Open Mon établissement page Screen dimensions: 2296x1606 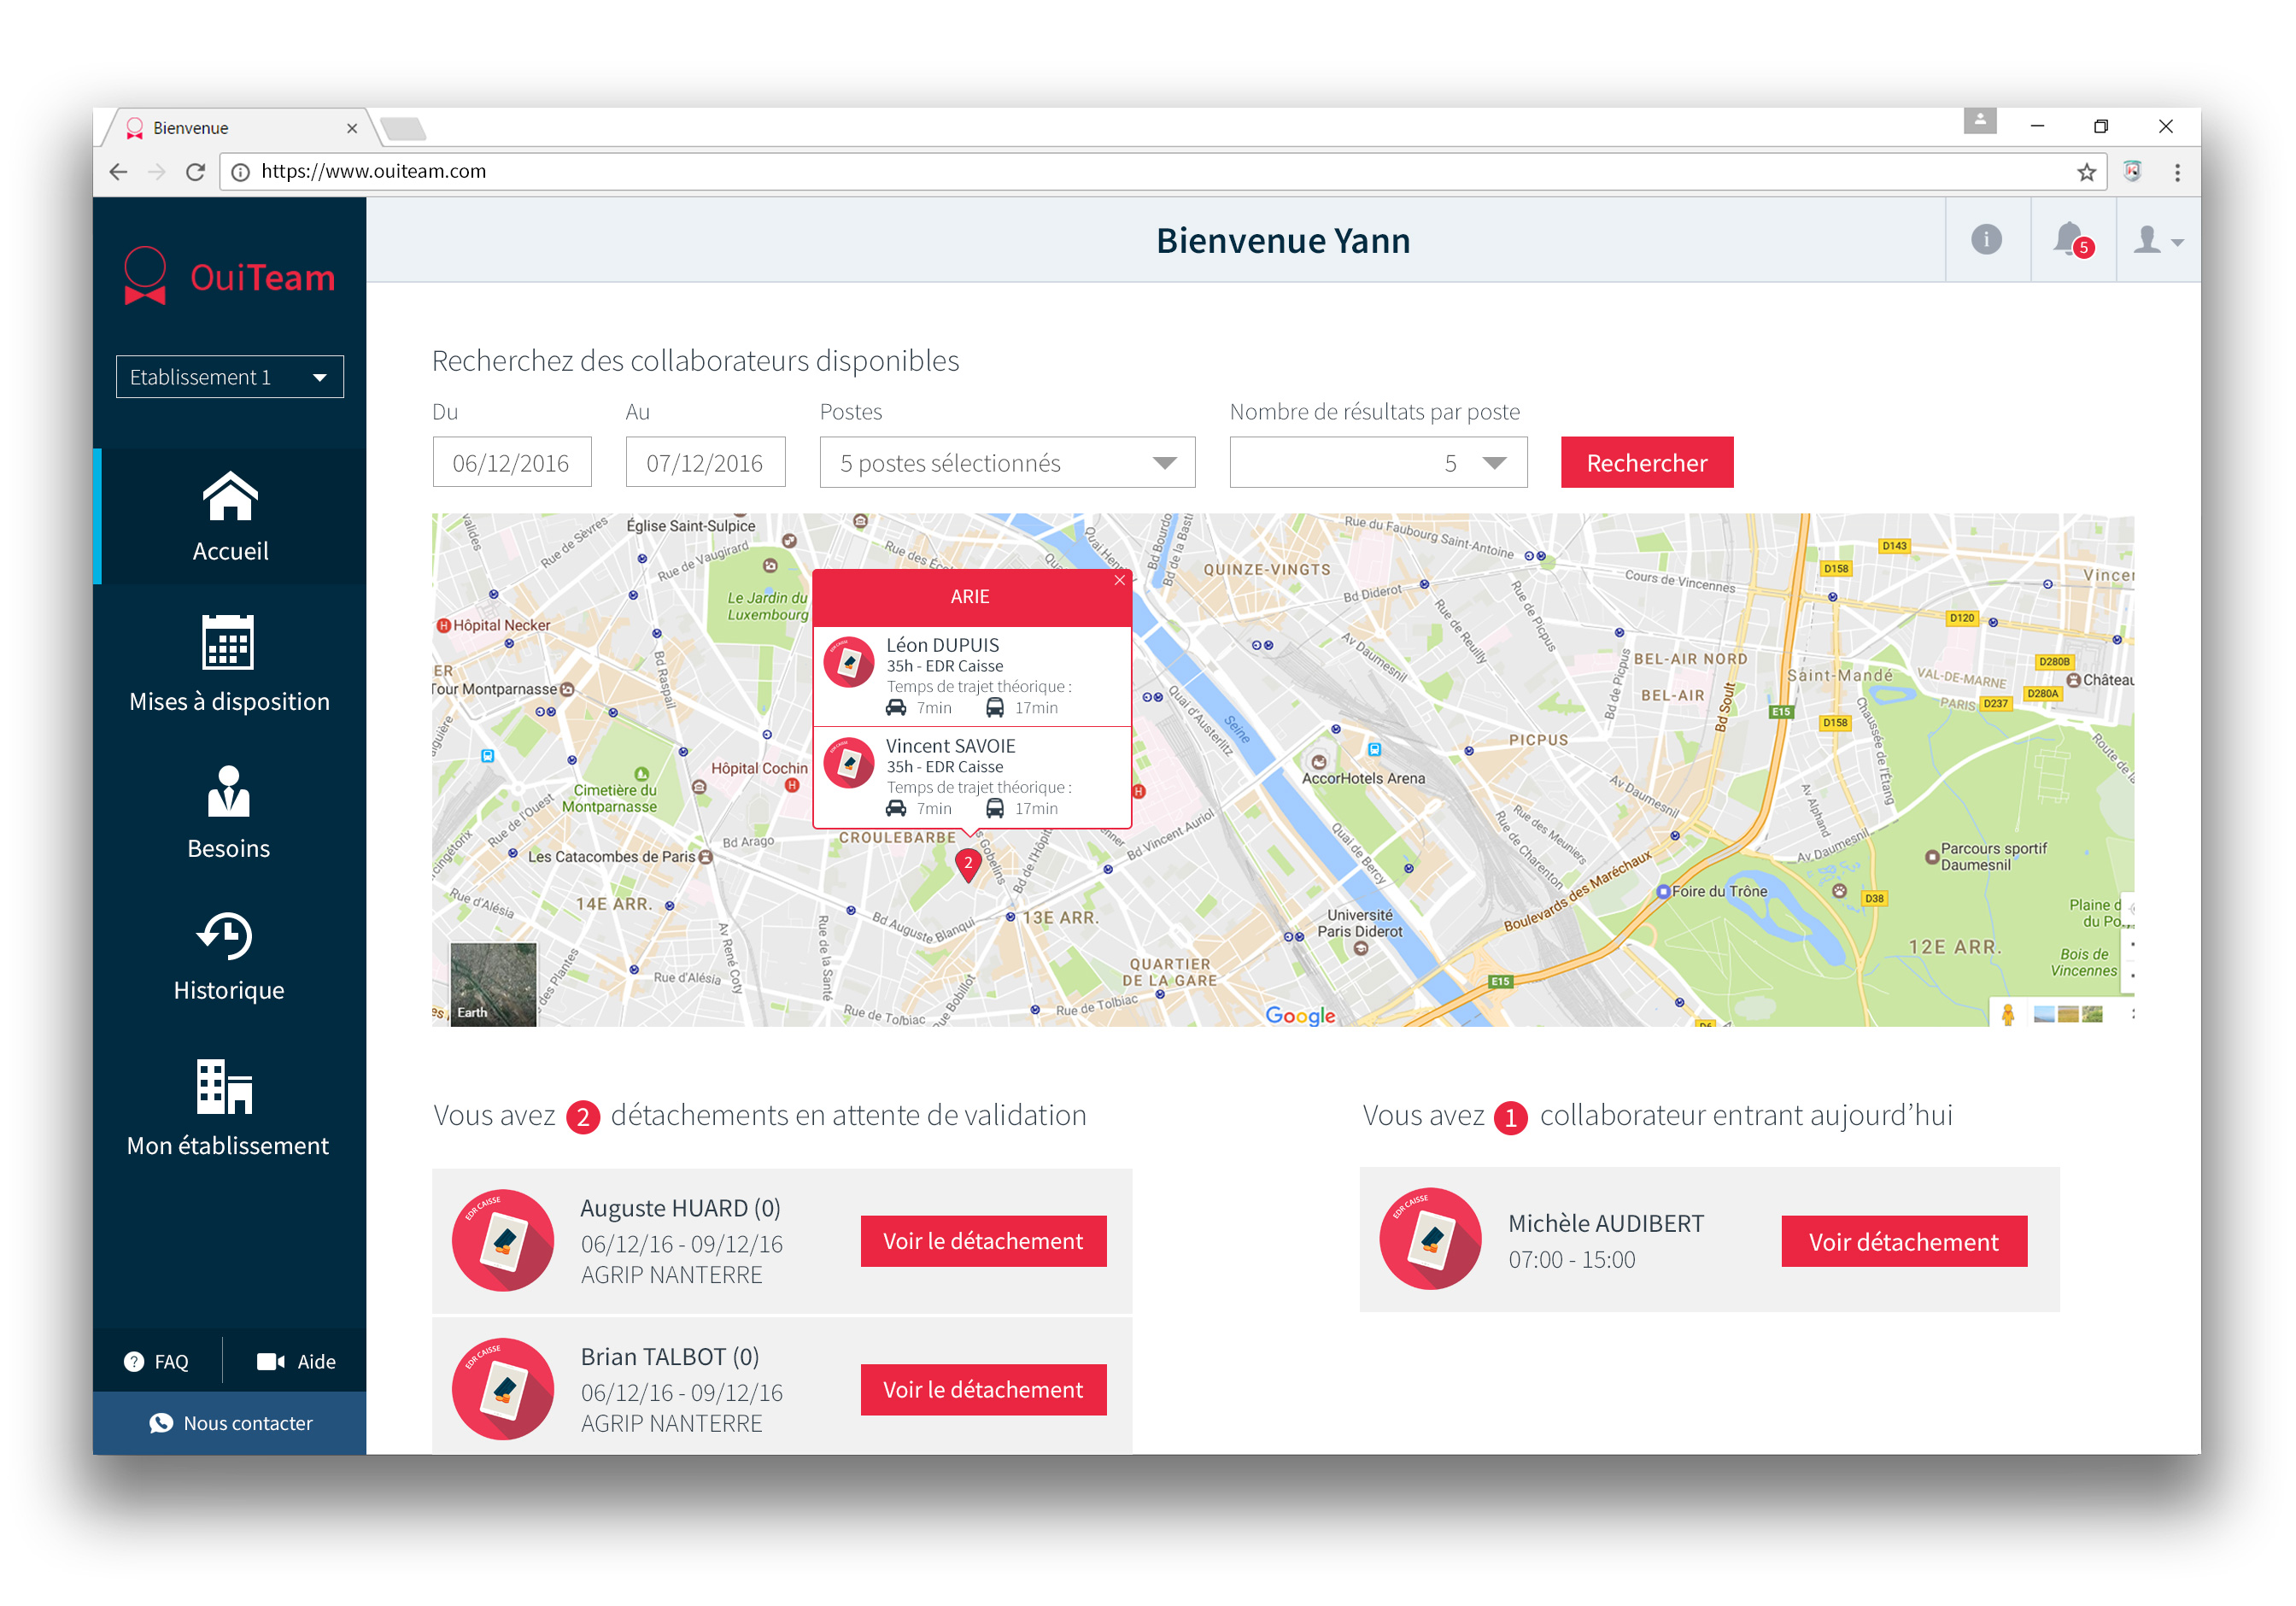point(230,1108)
